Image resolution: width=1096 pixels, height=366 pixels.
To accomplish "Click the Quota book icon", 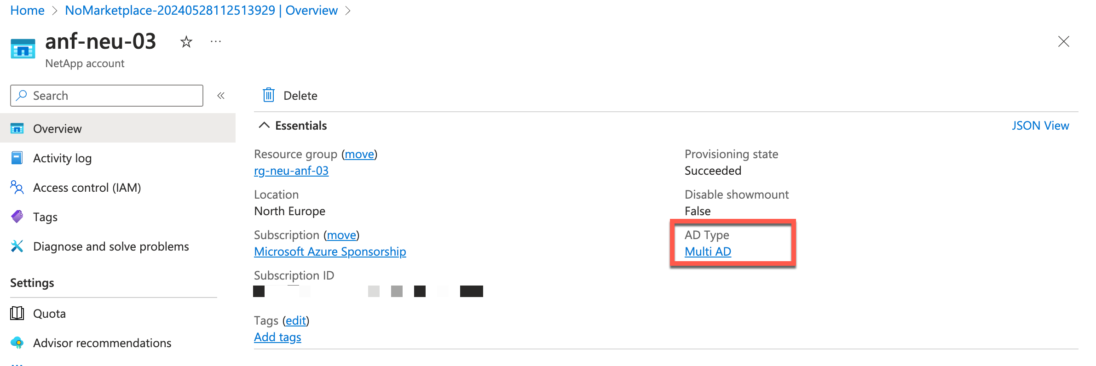I will coord(17,313).
